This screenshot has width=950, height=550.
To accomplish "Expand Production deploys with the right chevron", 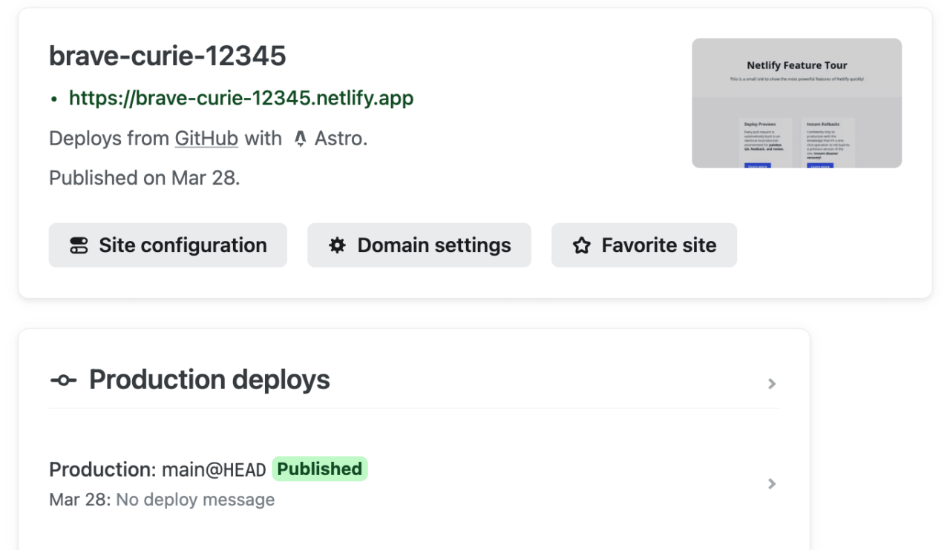I will (772, 383).
